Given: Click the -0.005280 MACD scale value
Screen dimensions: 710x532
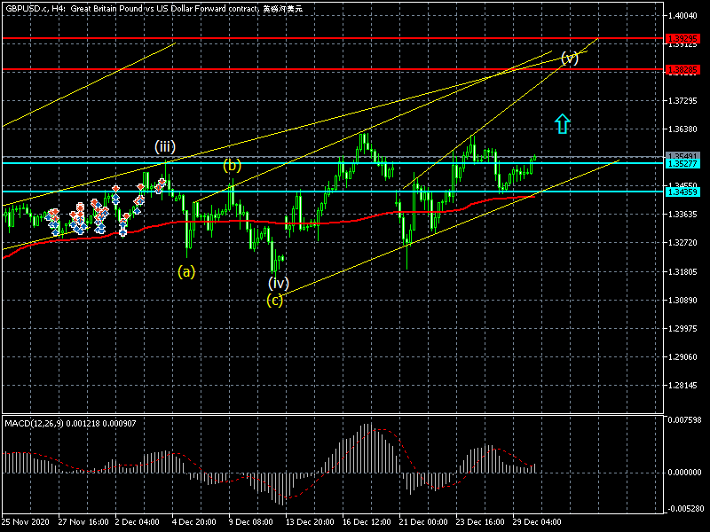Looking at the screenshot, I should pyautogui.click(x=686, y=509).
